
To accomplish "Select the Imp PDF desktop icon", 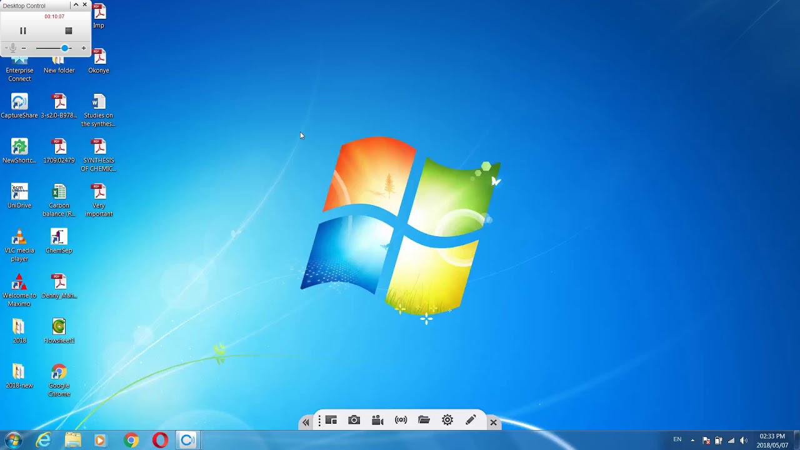I will pyautogui.click(x=99, y=16).
